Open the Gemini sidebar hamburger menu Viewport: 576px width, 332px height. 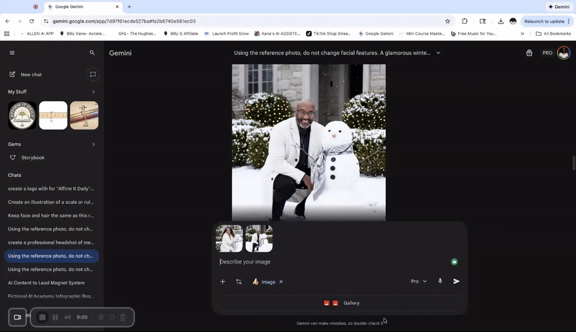click(x=12, y=53)
